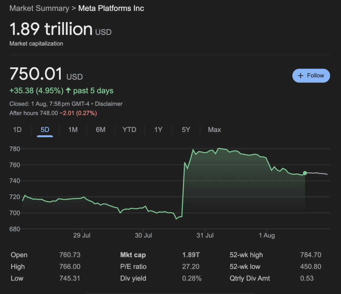This screenshot has height=294, width=341.
Task: Select the 1D time range tab
Action: [17, 130]
